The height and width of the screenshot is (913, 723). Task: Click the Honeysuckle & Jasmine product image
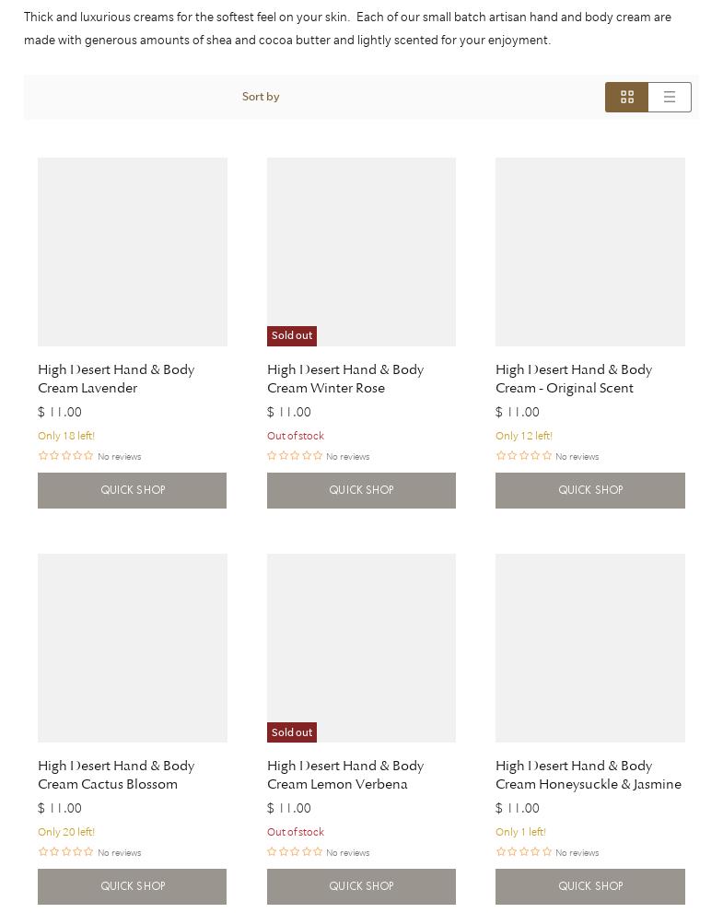[x=589, y=648]
